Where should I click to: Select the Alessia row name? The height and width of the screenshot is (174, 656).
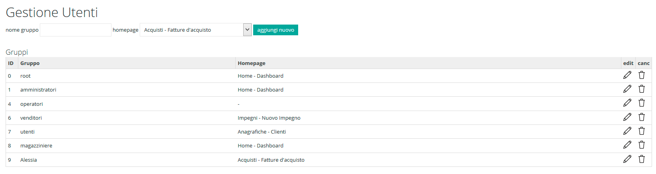(29, 160)
